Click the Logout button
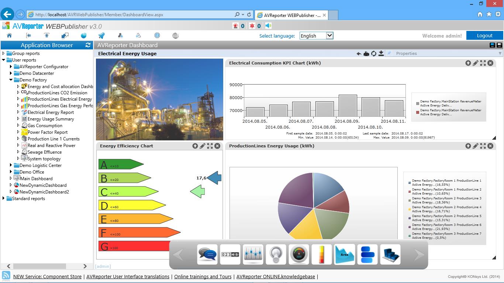Image resolution: width=504 pixels, height=283 pixels. [x=484, y=35]
